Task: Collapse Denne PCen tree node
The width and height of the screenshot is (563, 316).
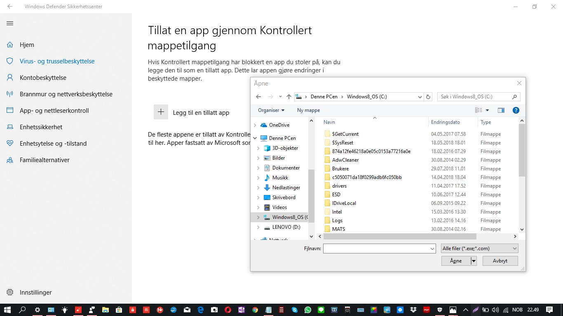Action: (255, 138)
